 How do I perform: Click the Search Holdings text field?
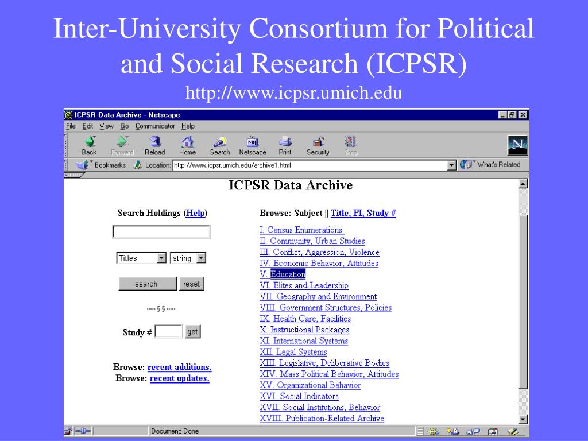[161, 232]
